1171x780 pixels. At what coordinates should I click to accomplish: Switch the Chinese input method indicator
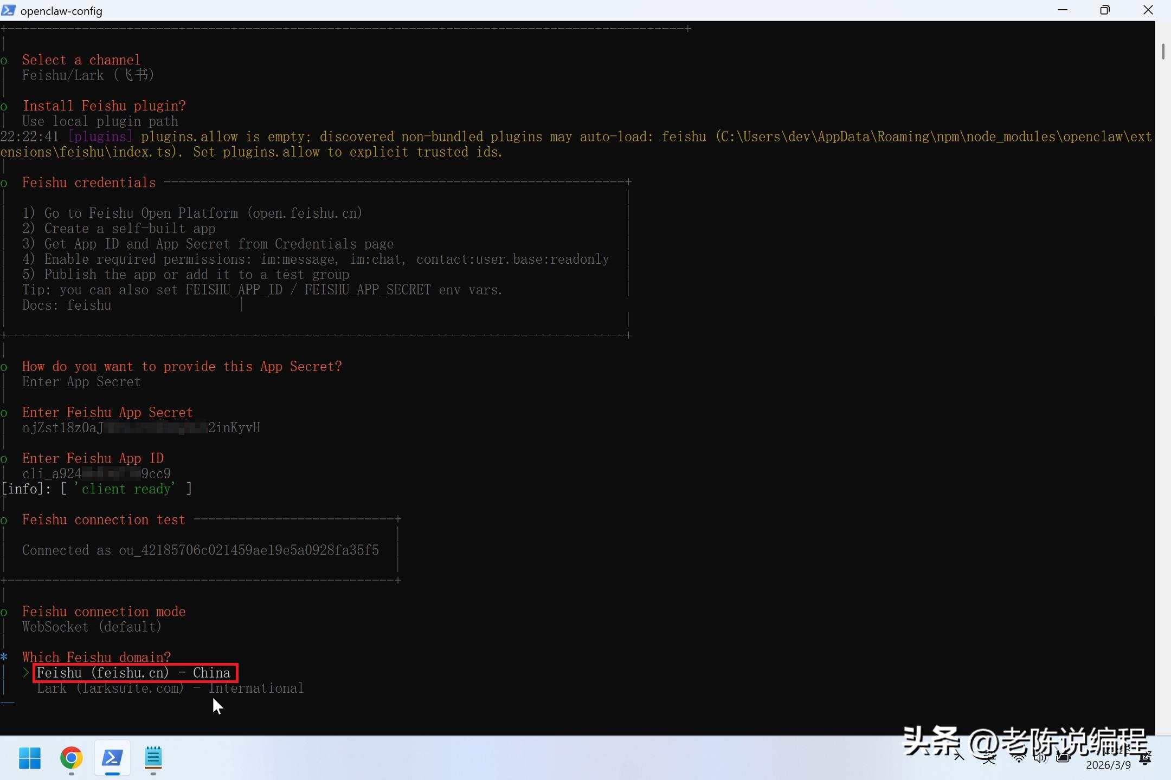pos(989,758)
